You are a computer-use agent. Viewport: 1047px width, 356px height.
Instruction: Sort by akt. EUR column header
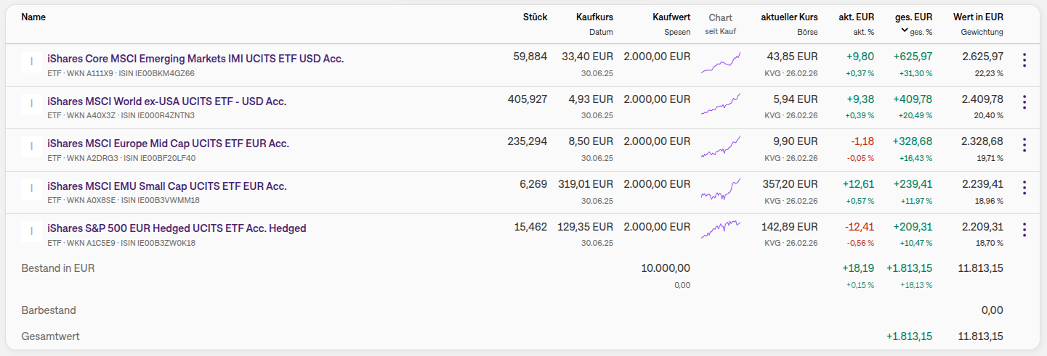pyautogui.click(x=857, y=17)
